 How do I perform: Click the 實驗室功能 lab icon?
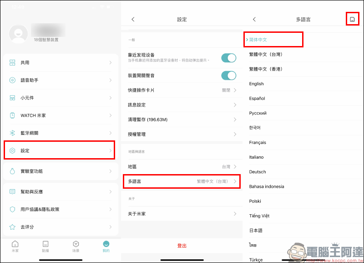tap(12, 171)
